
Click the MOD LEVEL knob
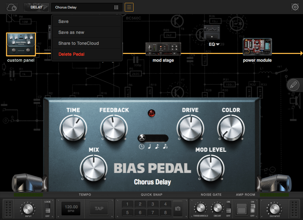(x=211, y=168)
